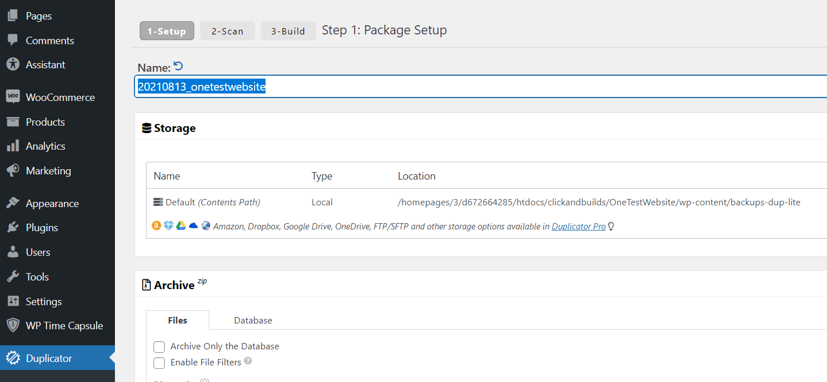Click the Marketing megaphone menu item
This screenshot has height=382, width=827.
48,171
